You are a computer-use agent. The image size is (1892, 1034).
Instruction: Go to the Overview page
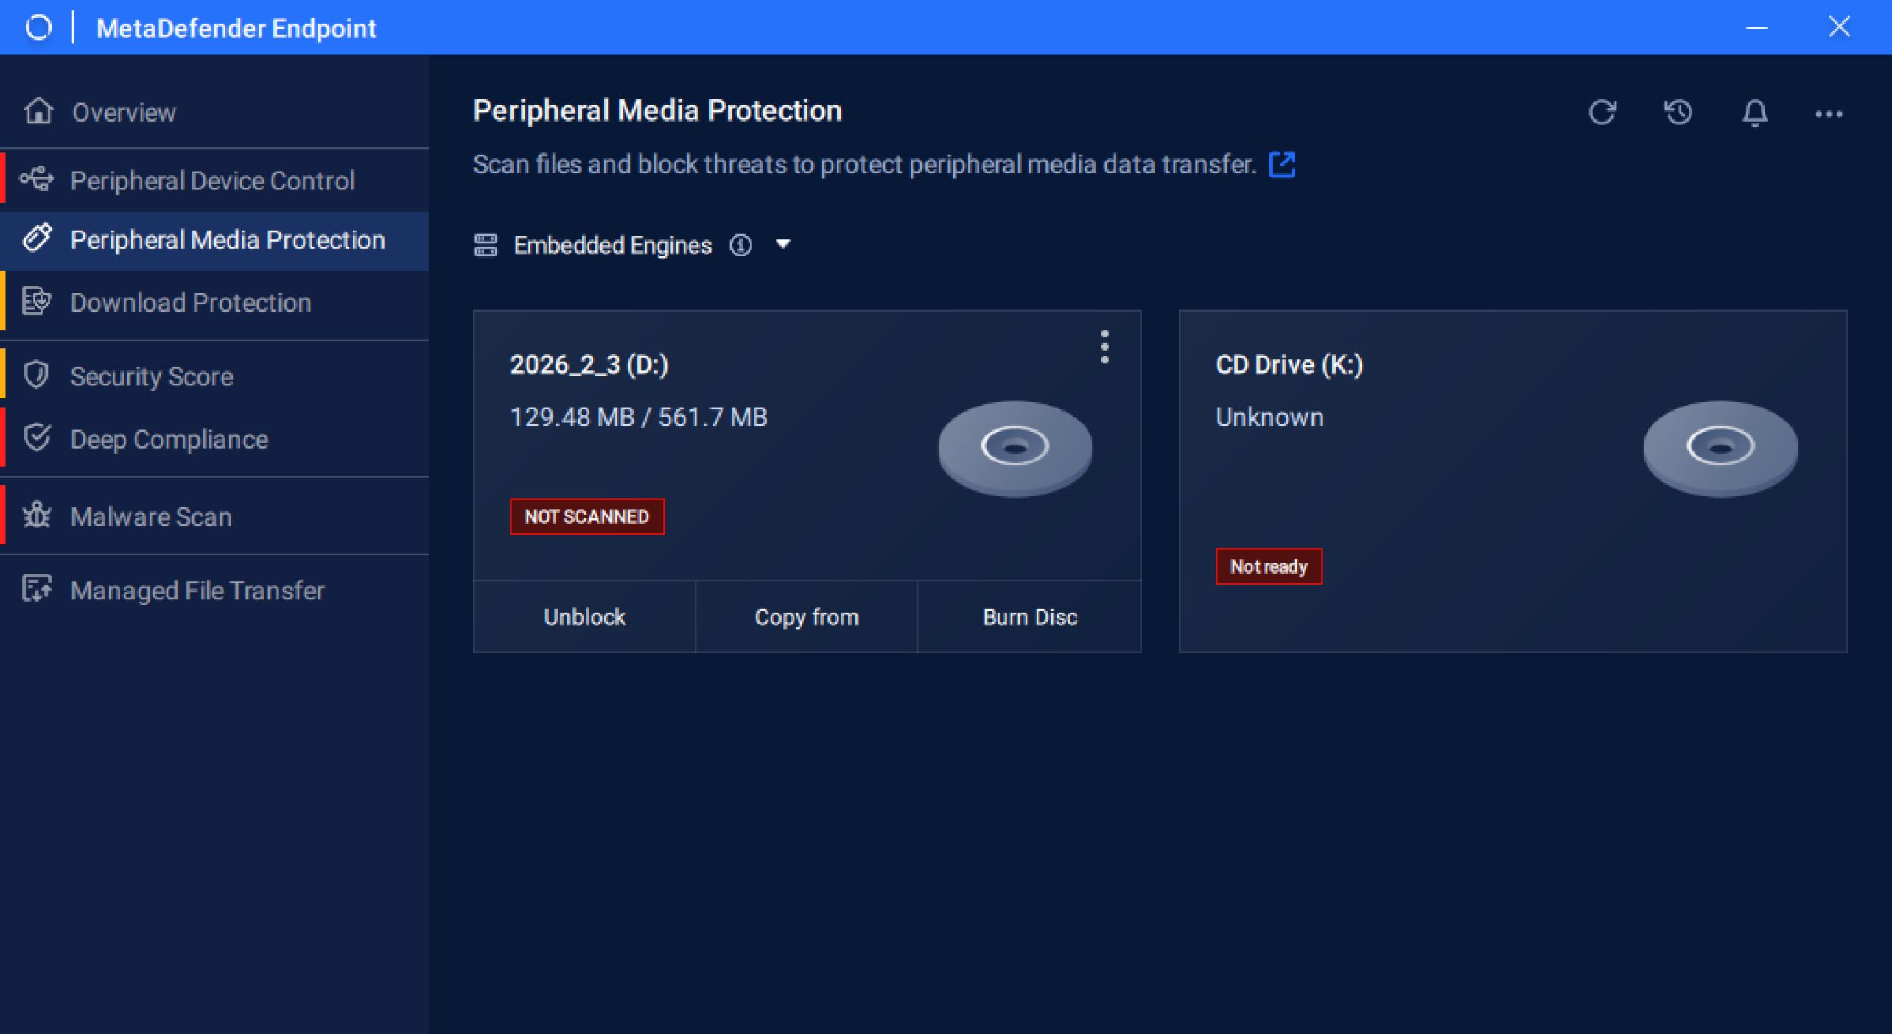124,113
